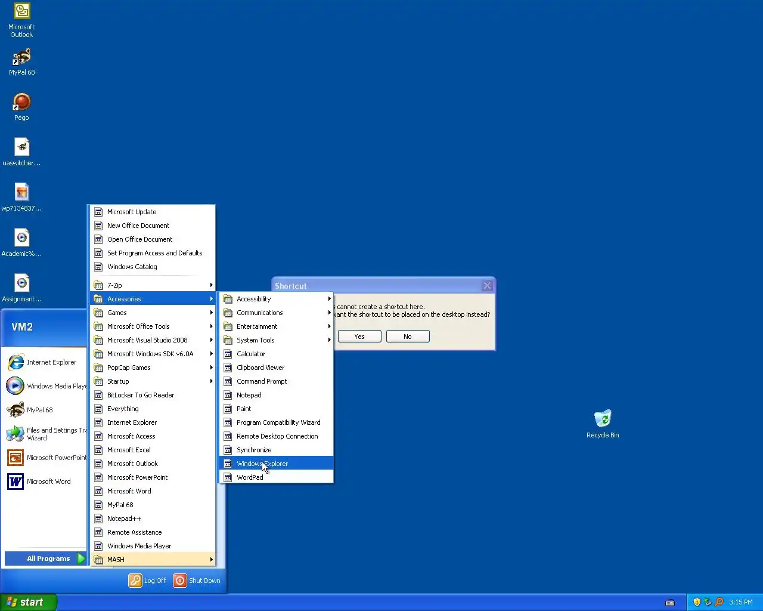The width and height of the screenshot is (763, 611).
Task: Choose Open Office Document
Action: coord(153,239)
